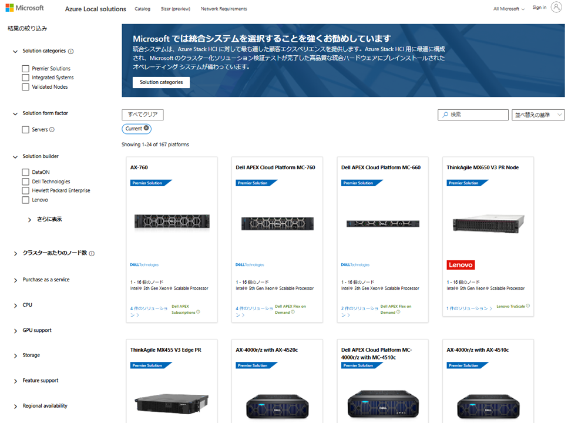
Task: Click MC-4000r/z with MC-4510c image
Action: (383, 405)
